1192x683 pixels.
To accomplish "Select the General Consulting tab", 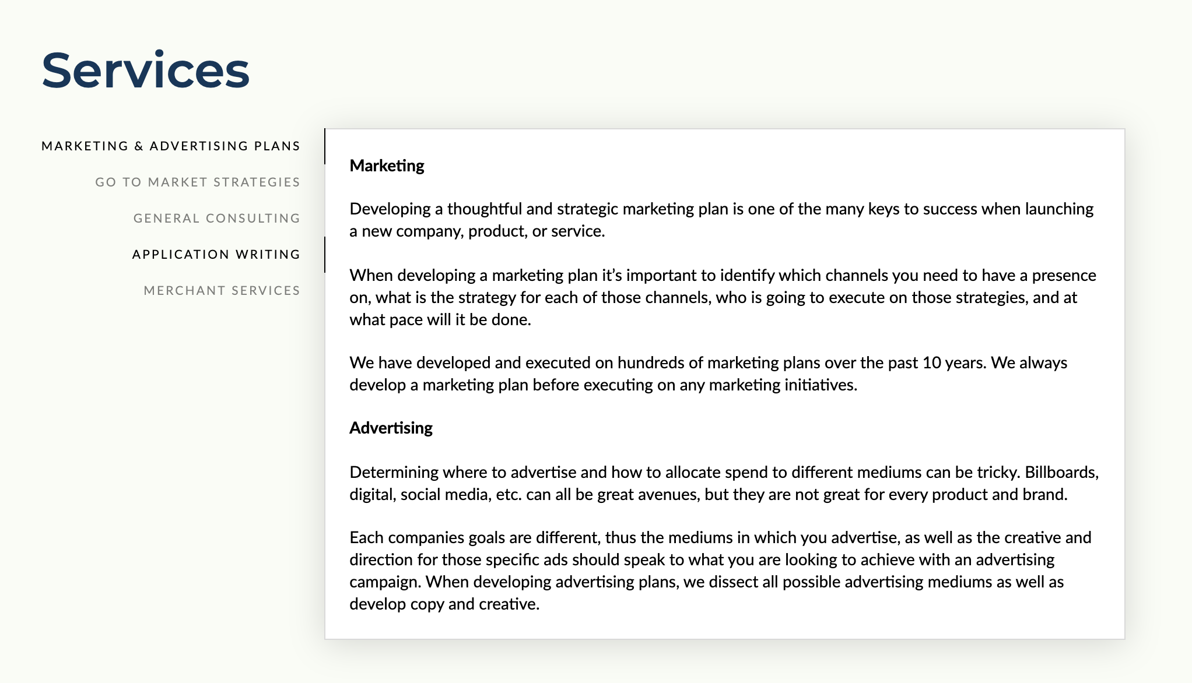I will (217, 218).
